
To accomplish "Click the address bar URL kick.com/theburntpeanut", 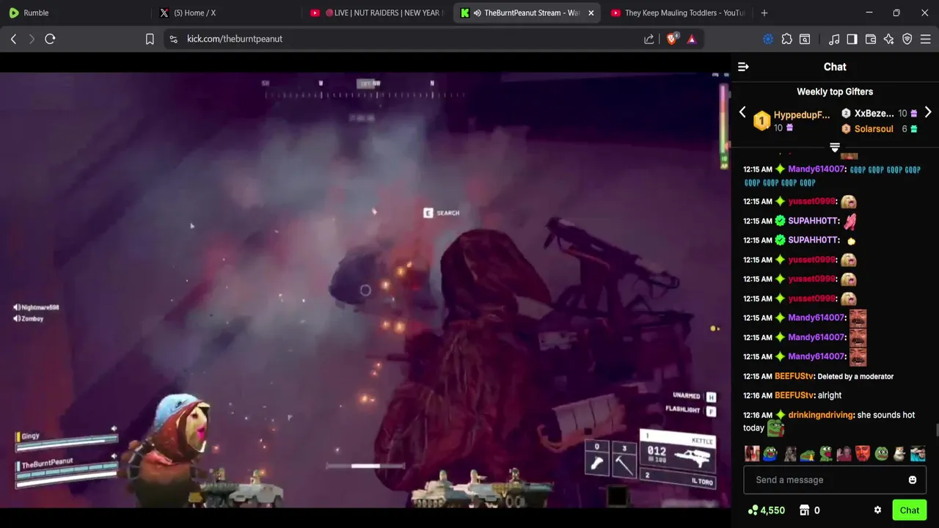I will [235, 39].
